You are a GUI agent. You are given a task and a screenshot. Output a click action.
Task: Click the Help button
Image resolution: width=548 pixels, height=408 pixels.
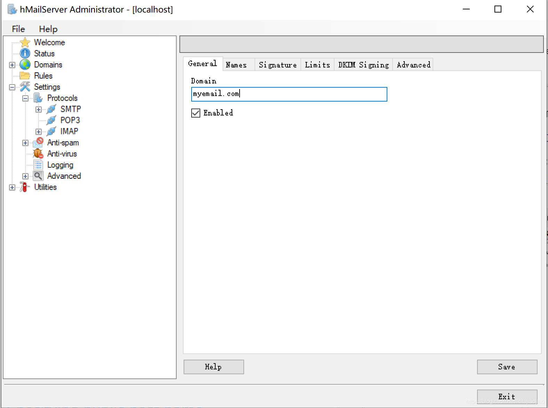tap(214, 367)
